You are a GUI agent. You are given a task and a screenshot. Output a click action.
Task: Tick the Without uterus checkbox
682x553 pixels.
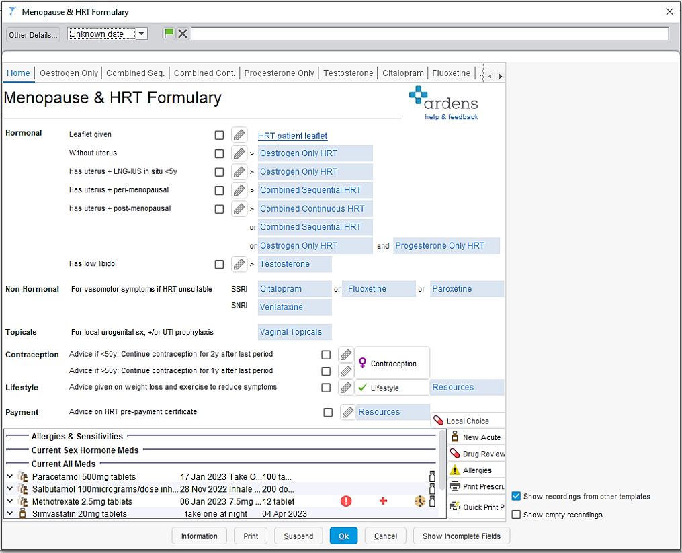tap(219, 154)
